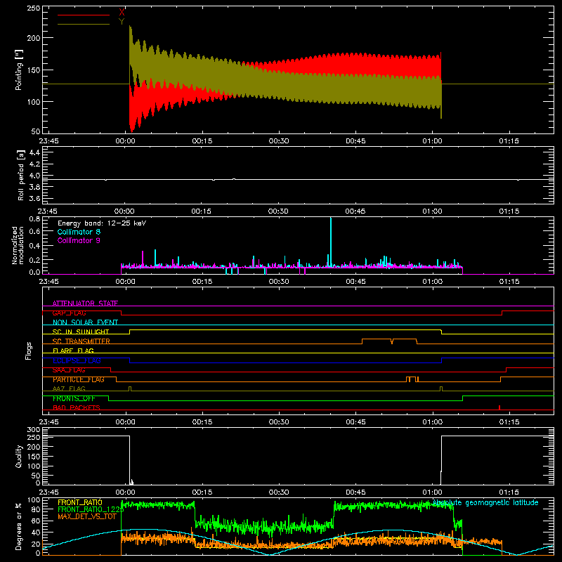The width and height of the screenshot is (562, 562).
Task: Click the FRONT_RATIO legend entry
Action: [x=80, y=502]
